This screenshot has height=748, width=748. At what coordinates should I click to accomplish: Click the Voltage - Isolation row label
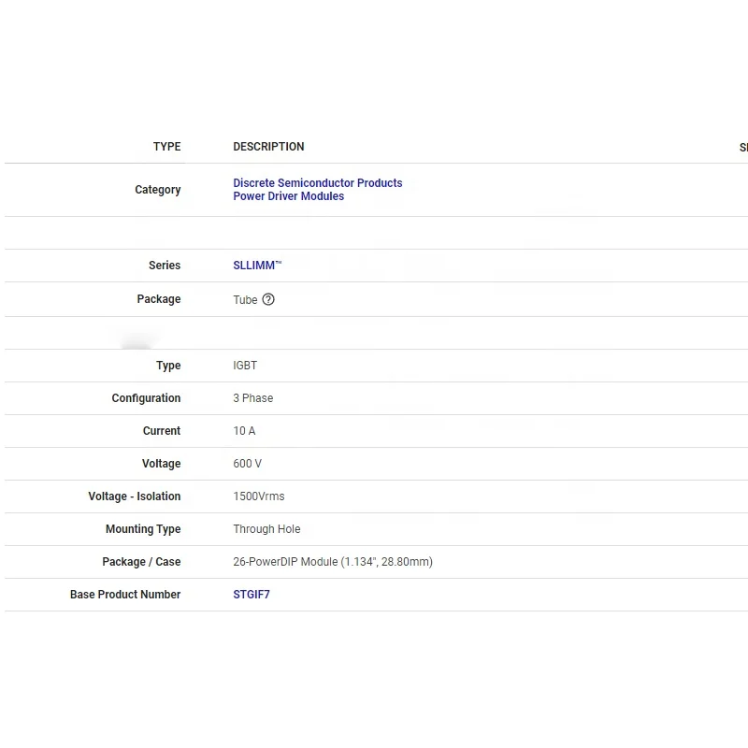135,496
